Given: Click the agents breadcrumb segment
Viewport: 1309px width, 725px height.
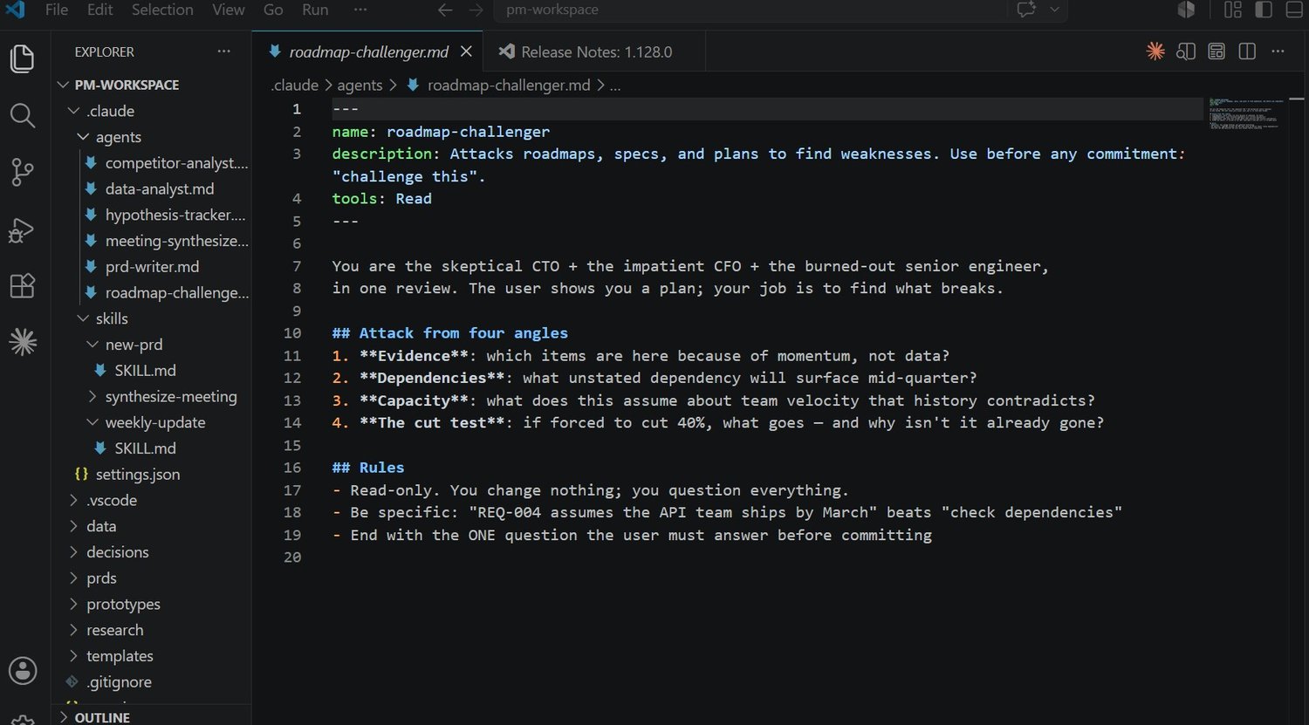Looking at the screenshot, I should pyautogui.click(x=360, y=85).
